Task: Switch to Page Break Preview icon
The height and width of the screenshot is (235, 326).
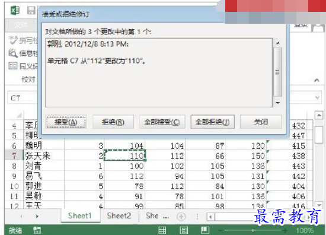Action: [205, 230]
